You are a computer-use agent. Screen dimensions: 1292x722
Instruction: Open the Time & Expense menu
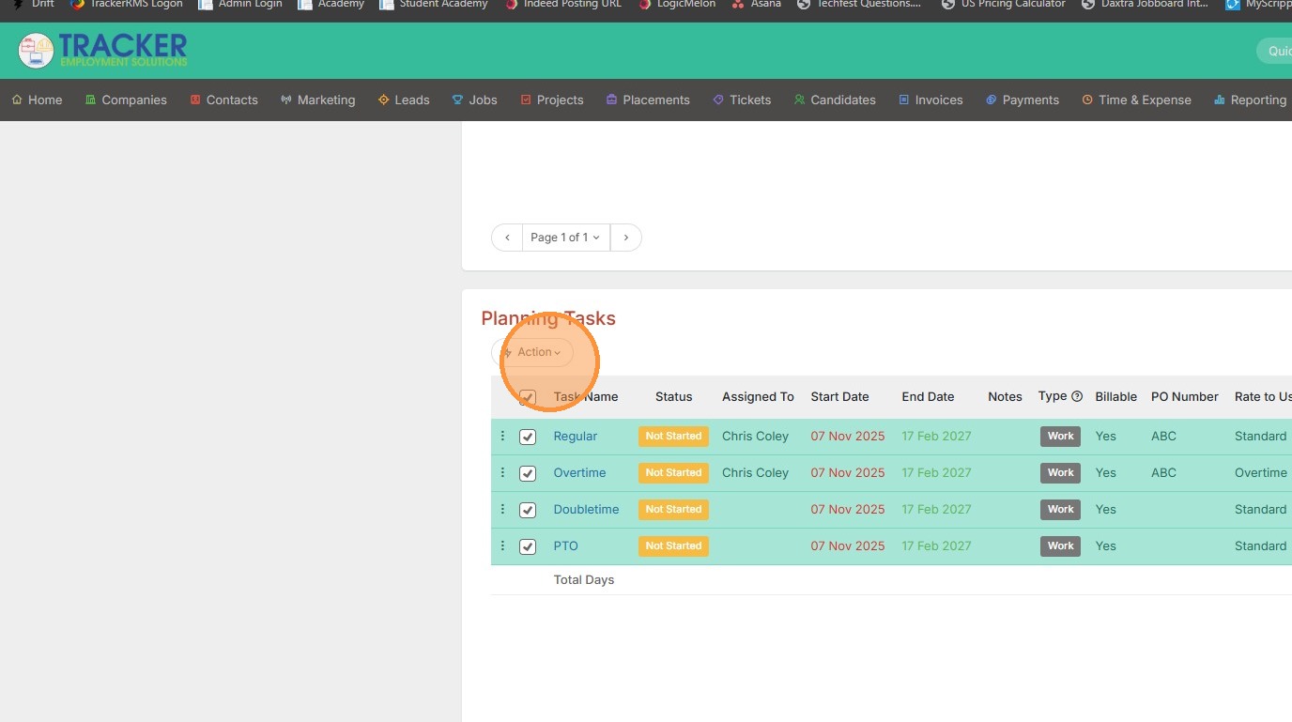[1136, 100]
